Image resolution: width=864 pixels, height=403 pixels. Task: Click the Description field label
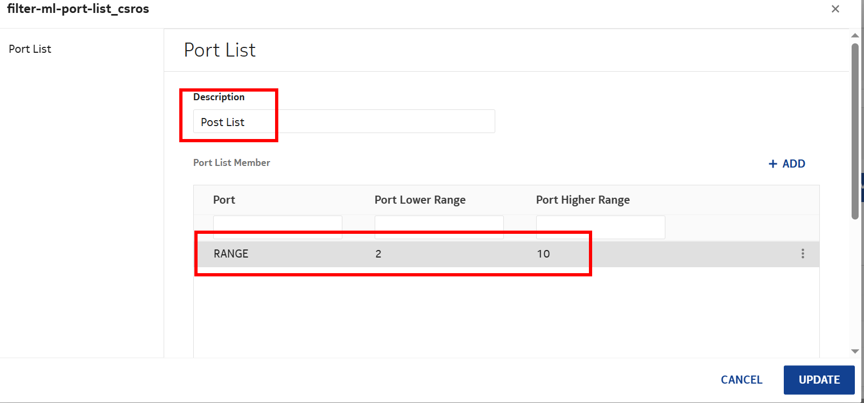[x=219, y=97]
